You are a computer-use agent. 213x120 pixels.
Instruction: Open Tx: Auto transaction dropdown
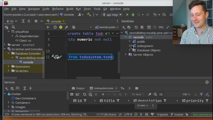point(138,94)
